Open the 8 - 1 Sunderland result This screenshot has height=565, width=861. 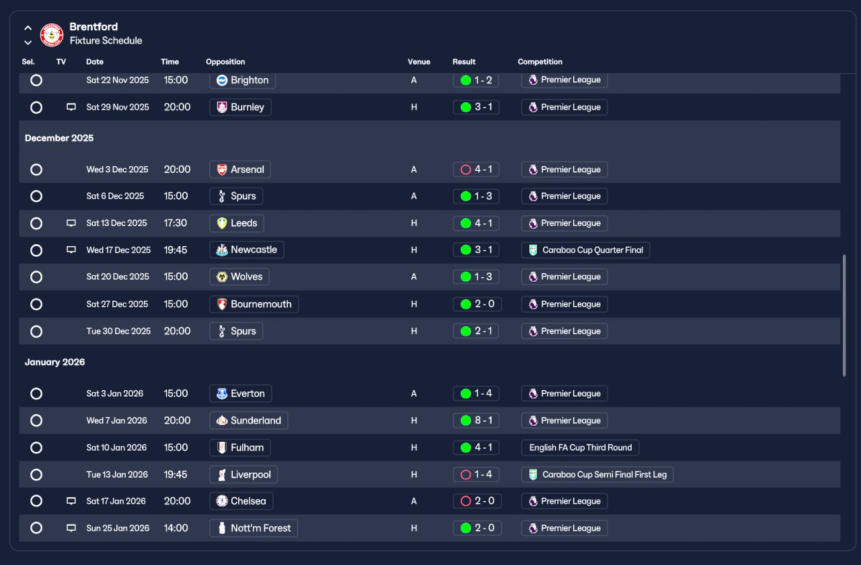coord(476,420)
